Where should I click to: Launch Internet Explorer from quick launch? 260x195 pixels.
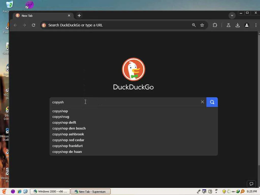[x=19, y=191]
